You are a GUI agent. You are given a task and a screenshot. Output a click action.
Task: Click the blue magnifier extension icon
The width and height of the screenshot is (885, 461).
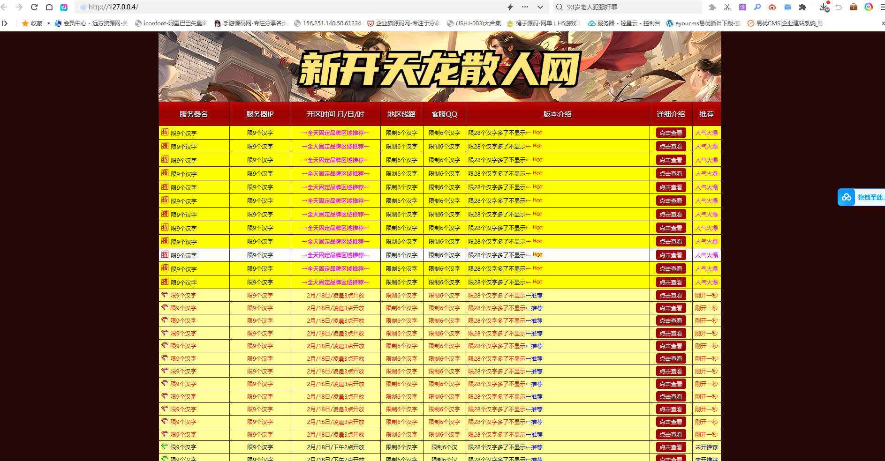(x=757, y=7)
